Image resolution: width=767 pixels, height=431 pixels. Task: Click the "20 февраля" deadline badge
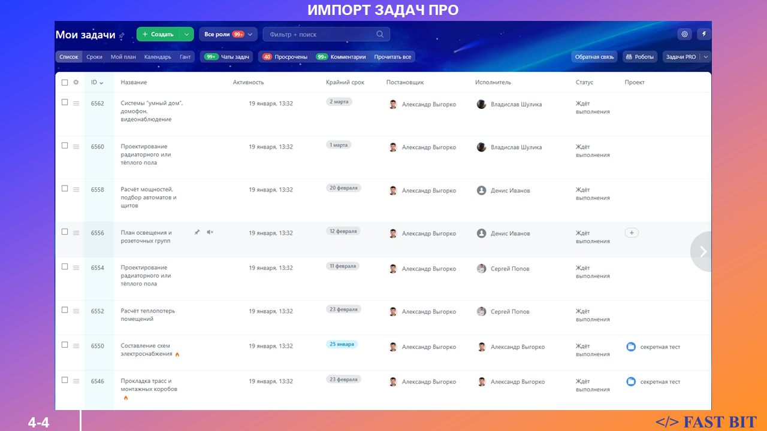[x=343, y=188]
